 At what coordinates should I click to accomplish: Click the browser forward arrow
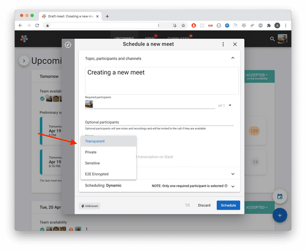pos(29,25)
